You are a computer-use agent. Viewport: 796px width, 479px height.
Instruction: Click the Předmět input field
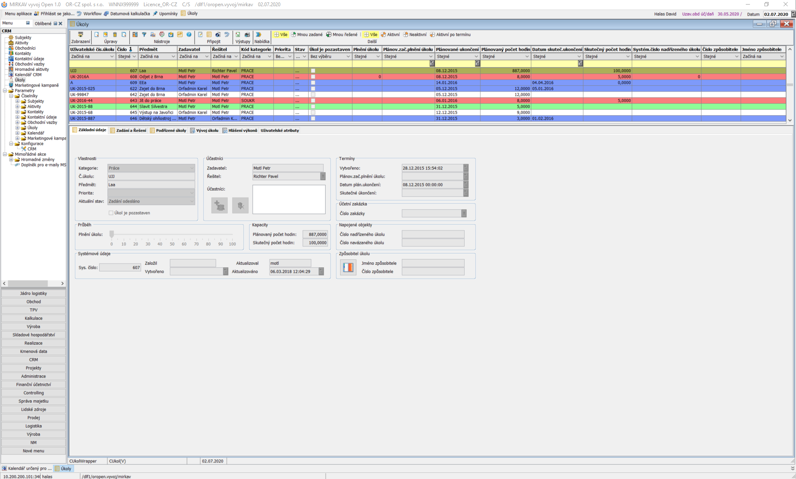click(x=151, y=185)
